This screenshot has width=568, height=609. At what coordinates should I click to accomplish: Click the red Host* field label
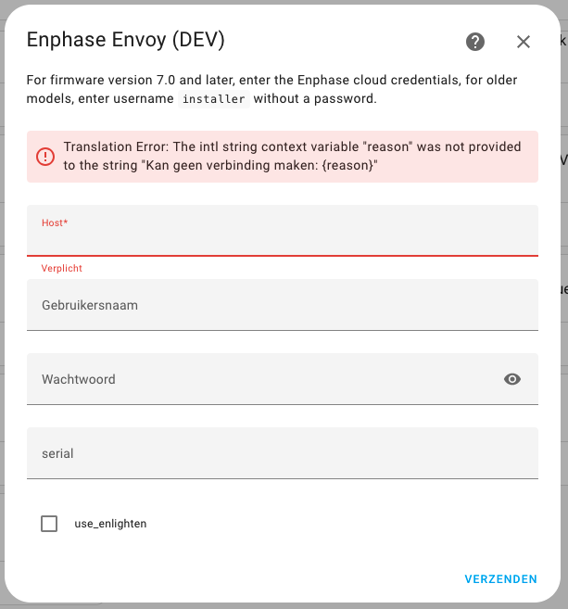pos(55,222)
